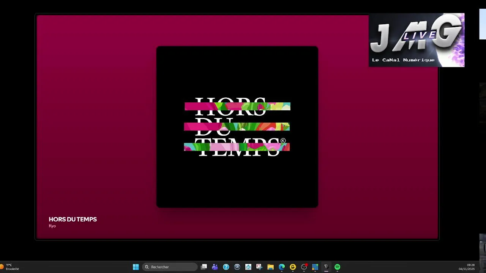Open Task View from the taskbar
486x273 pixels.
[x=204, y=267]
